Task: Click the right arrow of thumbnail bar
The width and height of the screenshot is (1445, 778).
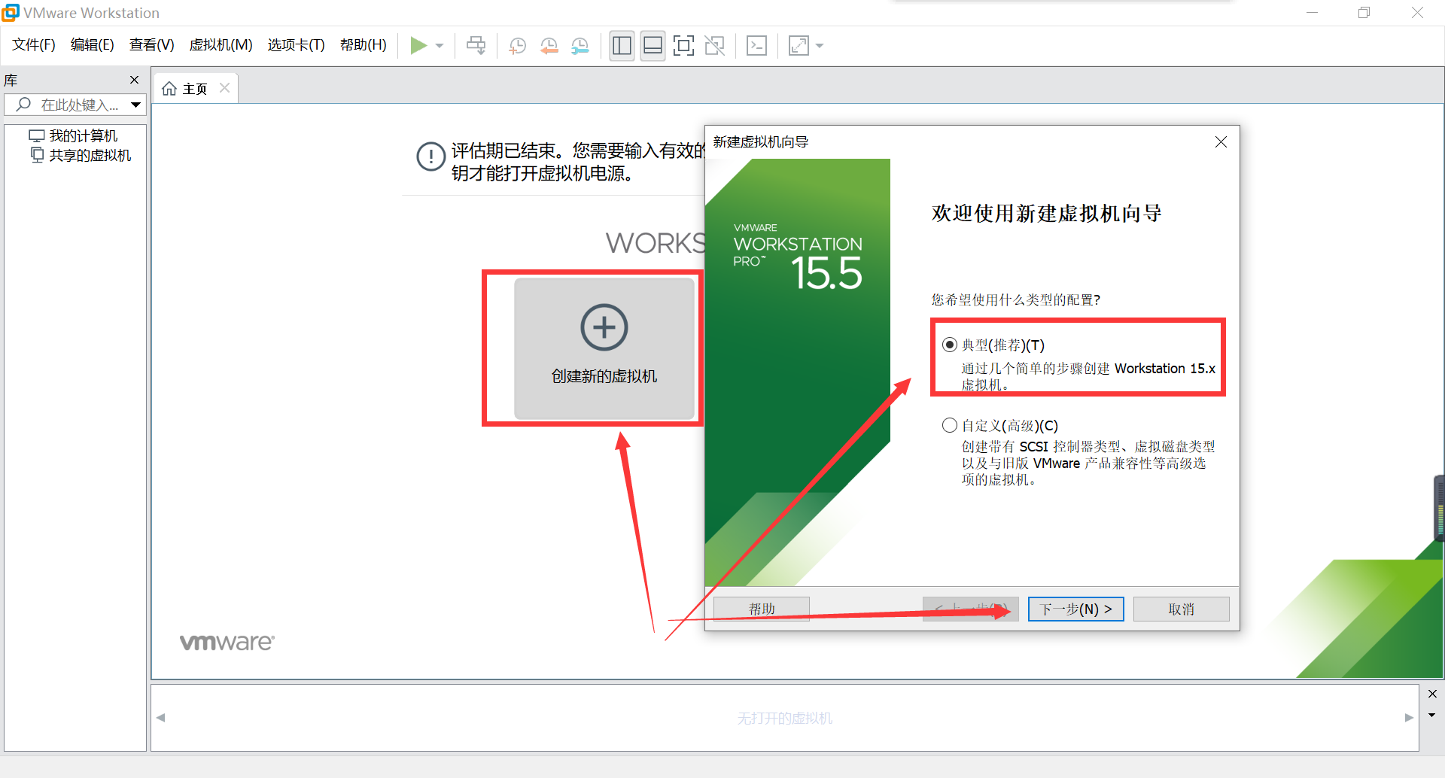Action: coord(1409,718)
